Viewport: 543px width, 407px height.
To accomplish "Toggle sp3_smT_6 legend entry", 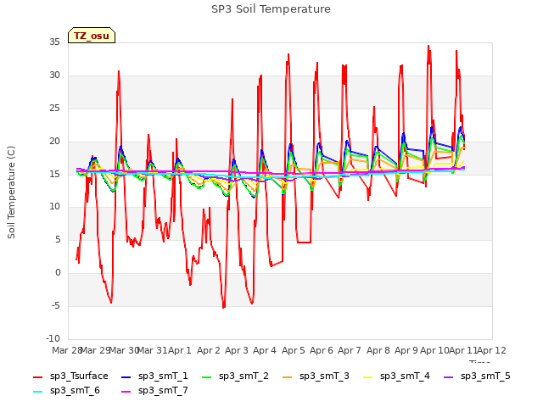I will pyautogui.click(x=66, y=391).
